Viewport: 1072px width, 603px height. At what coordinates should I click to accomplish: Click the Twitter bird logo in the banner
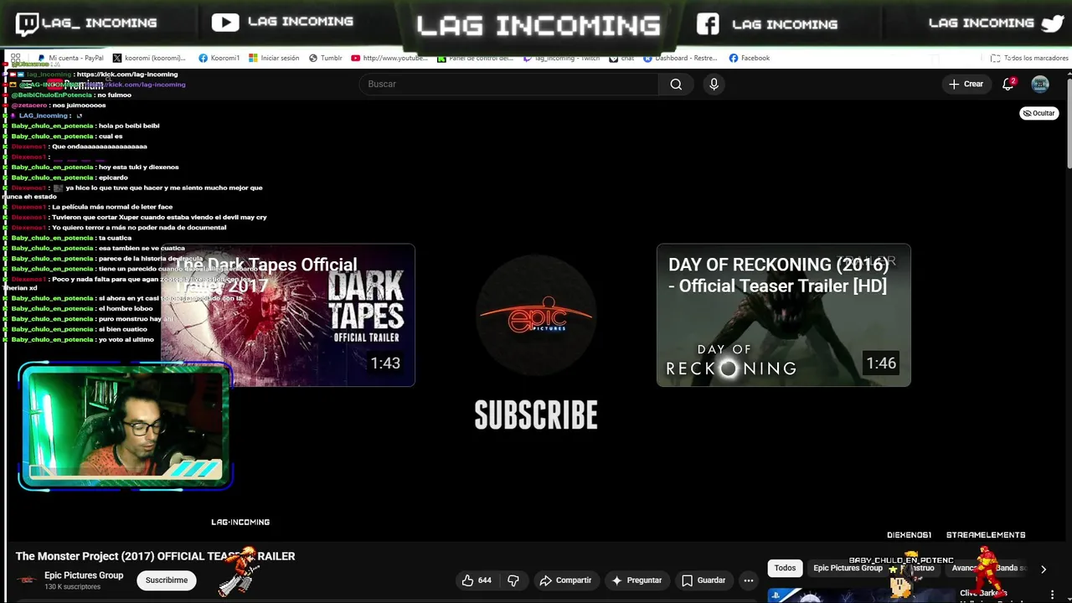pos(1053,23)
